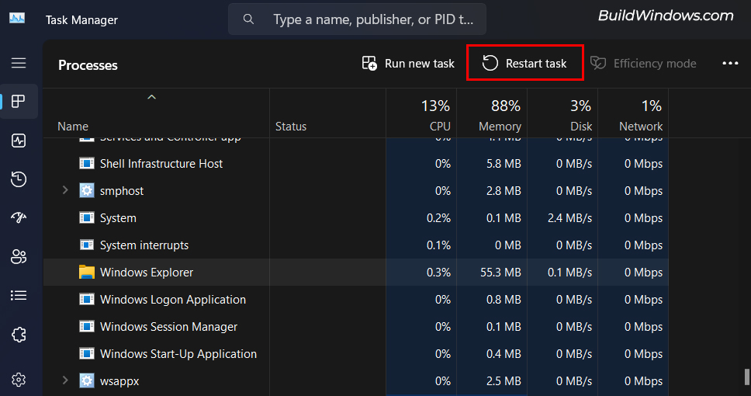Click the Restart task button
The height and width of the screenshot is (396, 751).
524,64
